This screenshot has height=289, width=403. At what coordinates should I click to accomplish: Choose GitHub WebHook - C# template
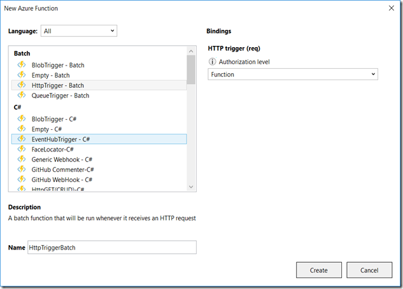[x=99, y=180]
